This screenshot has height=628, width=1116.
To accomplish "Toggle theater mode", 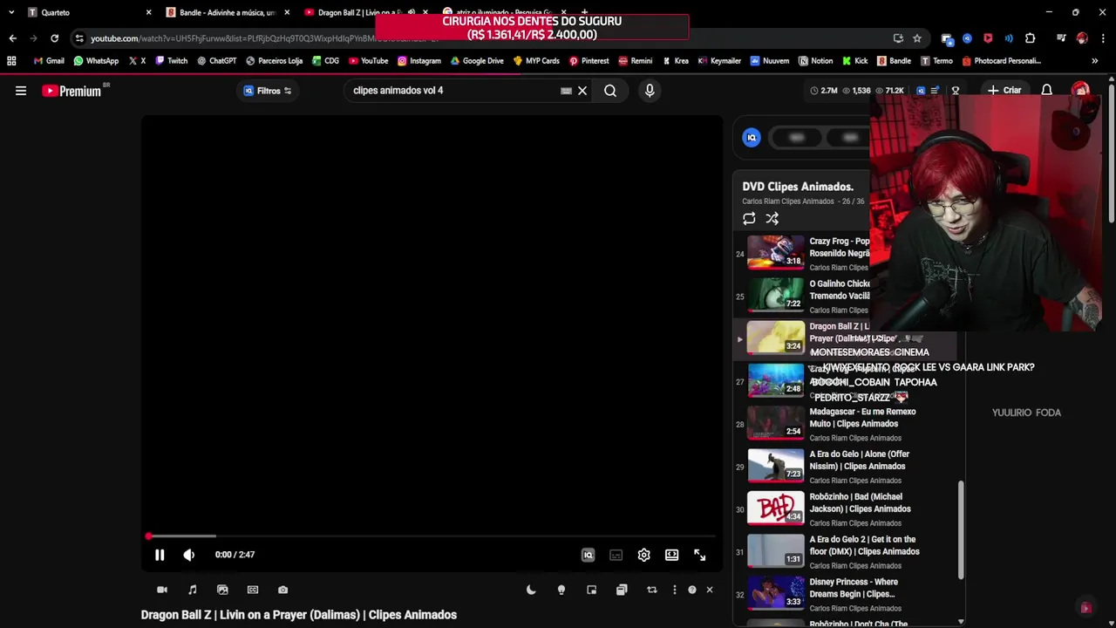I will click(x=671, y=555).
